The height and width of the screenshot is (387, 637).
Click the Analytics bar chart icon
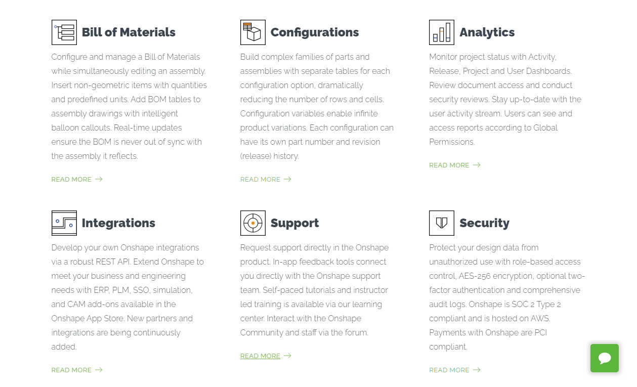(x=441, y=32)
